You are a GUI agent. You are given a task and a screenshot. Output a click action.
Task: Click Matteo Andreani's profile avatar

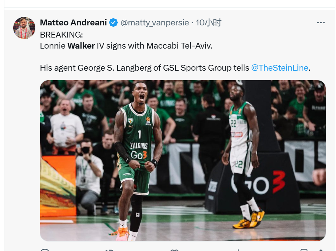coord(24,28)
